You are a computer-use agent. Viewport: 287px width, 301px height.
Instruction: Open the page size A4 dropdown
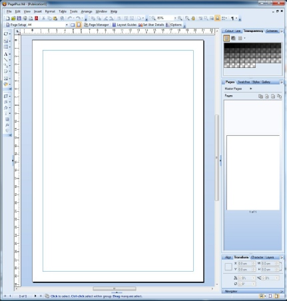coord(67,25)
